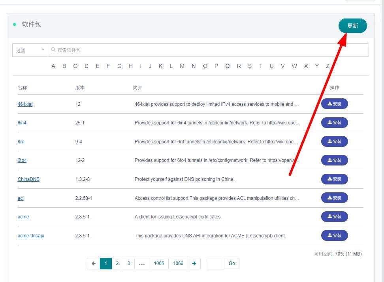384x282 pixels.
Task: Click the 版本 column header
Action: pyautogui.click(x=80, y=88)
